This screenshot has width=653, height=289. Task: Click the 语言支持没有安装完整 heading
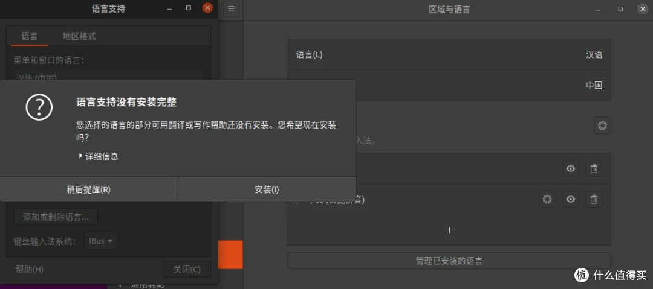pyautogui.click(x=126, y=103)
